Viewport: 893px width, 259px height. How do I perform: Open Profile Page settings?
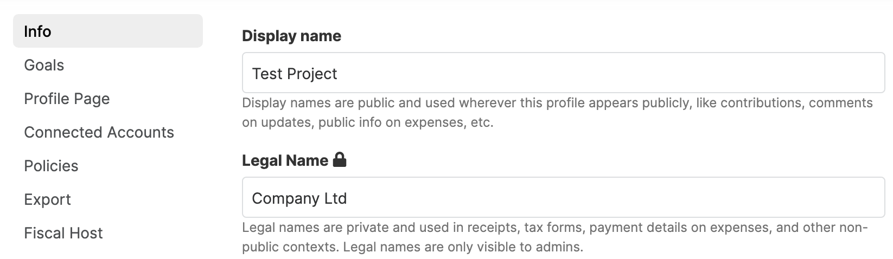67,99
